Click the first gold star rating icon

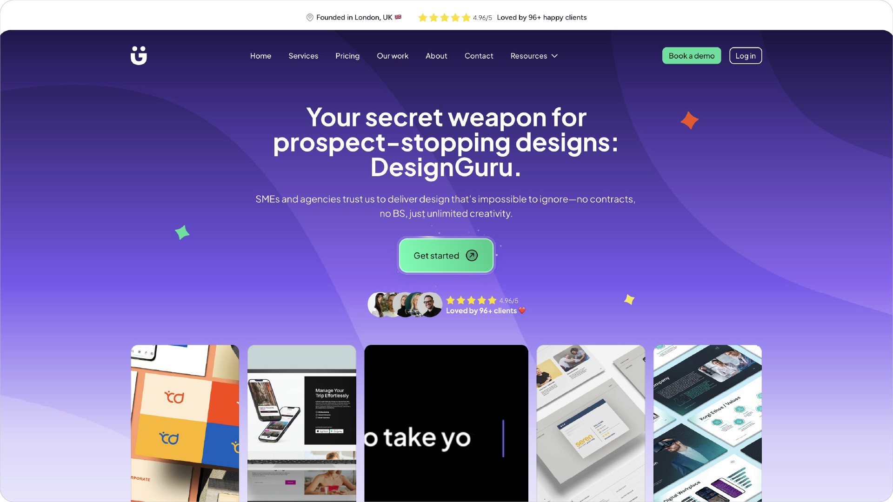coord(423,17)
